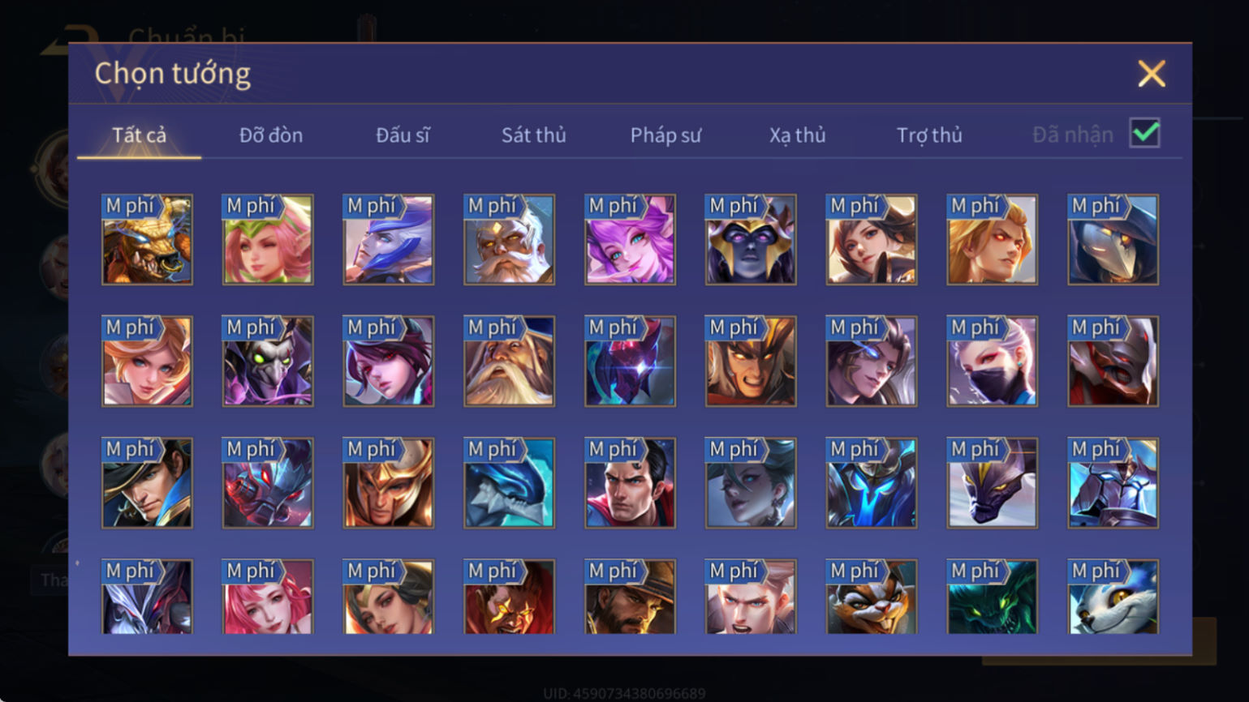Pick the white fox with goggles hero
This screenshot has width=1249, height=702.
pos(1113,597)
